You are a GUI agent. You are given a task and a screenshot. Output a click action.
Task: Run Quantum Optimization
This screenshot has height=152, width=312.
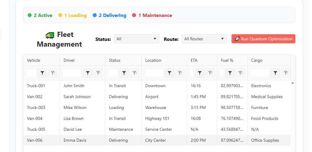point(263,39)
